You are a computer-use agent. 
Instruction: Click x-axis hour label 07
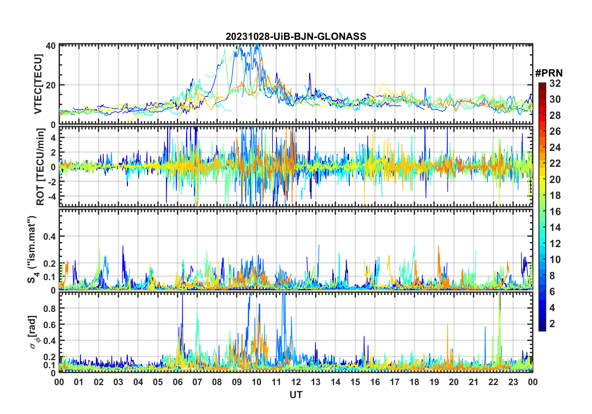(x=197, y=382)
